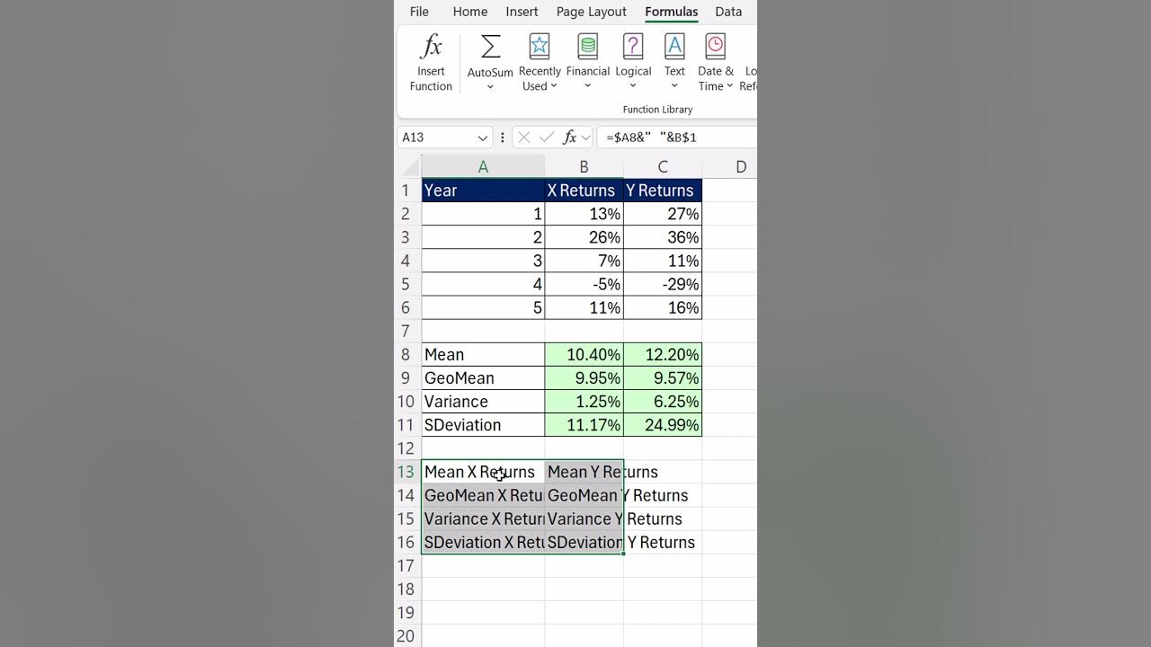Select row 13 header
The height and width of the screenshot is (647, 1151).
[407, 472]
